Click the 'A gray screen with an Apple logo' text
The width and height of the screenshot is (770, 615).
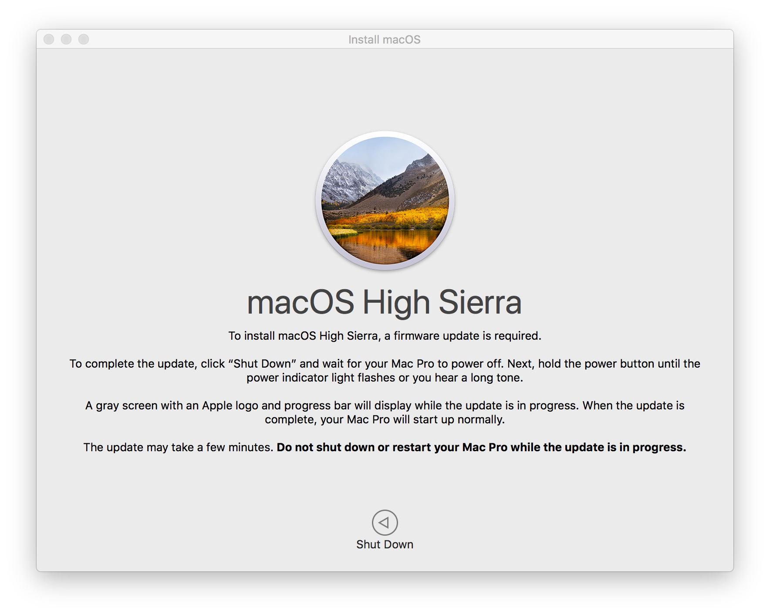pyautogui.click(x=385, y=405)
